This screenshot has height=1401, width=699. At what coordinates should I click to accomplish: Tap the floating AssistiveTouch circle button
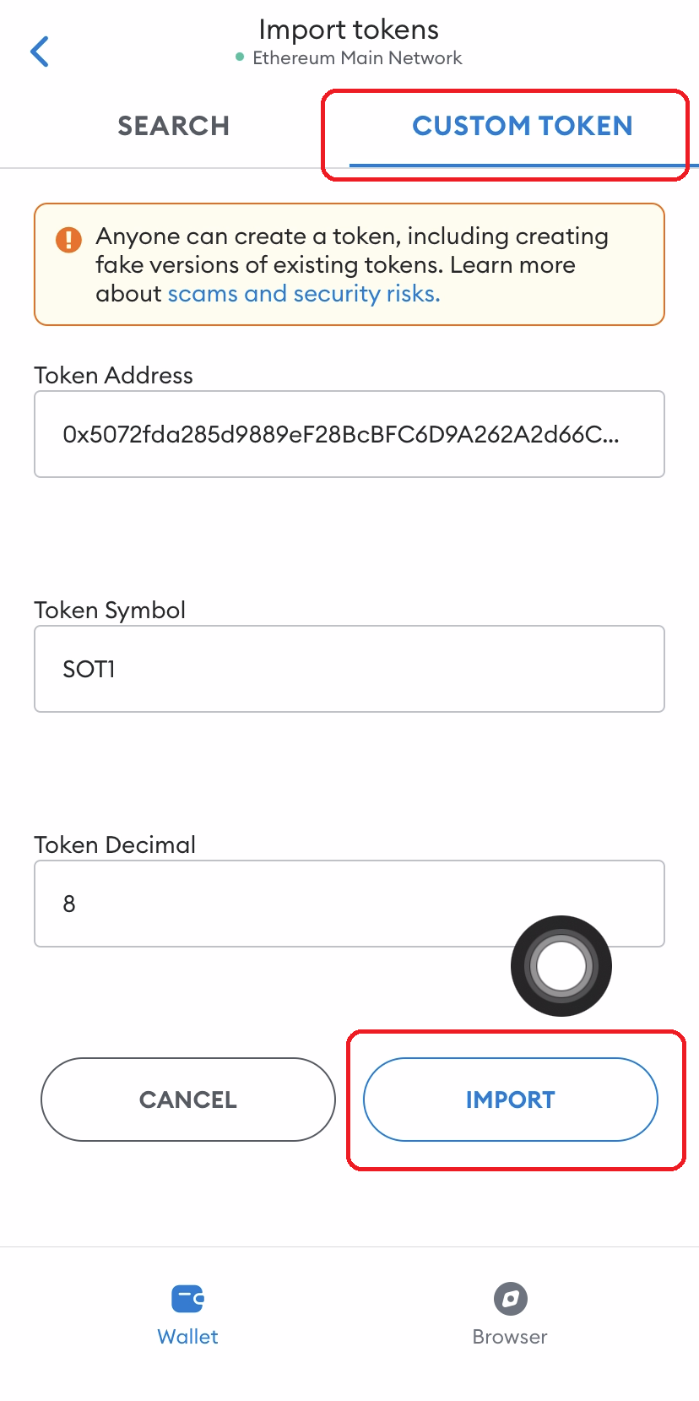561,966
